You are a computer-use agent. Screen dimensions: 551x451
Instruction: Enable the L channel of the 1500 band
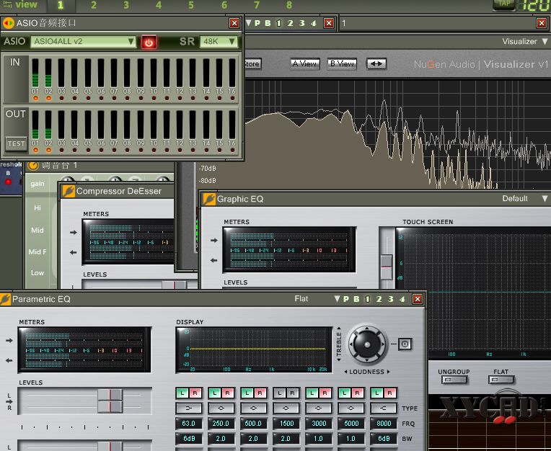click(279, 393)
